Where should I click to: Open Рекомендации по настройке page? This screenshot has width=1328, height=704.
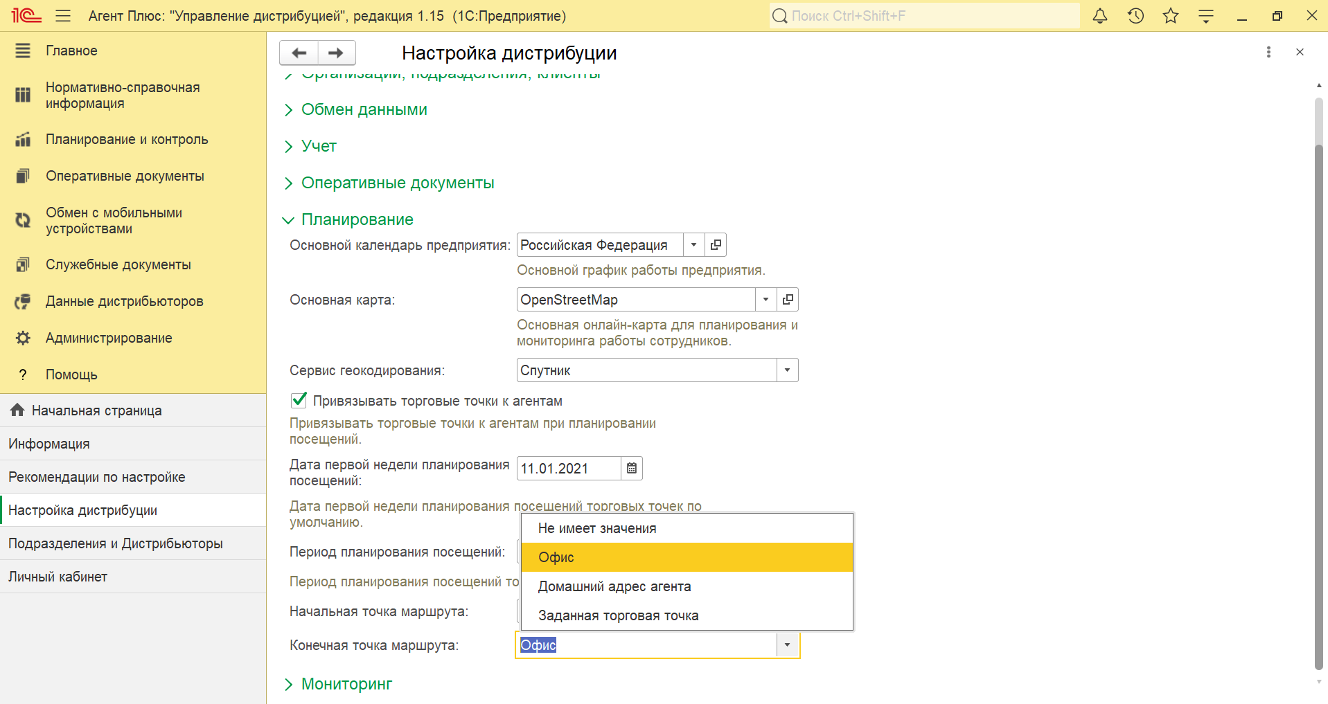(x=133, y=477)
